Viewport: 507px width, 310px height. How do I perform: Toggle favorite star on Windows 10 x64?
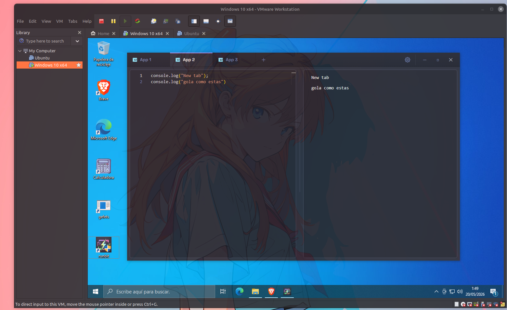point(79,65)
